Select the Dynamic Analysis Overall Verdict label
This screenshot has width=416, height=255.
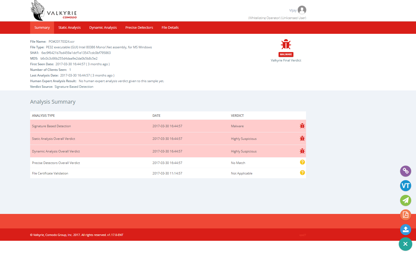click(56, 151)
